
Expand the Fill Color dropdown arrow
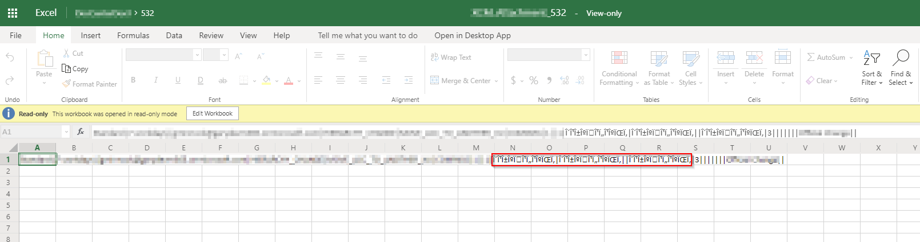[x=277, y=81]
